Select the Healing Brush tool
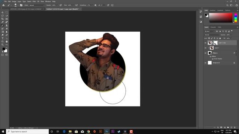The width and height of the screenshot is (239, 134). coord(7,22)
